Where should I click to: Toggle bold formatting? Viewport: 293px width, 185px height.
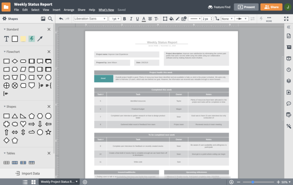[x=125, y=19]
